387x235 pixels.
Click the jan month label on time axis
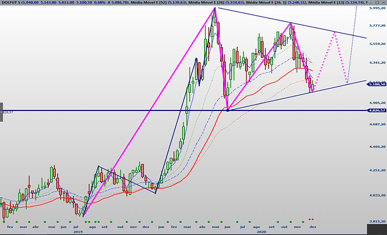[x=161, y=227]
